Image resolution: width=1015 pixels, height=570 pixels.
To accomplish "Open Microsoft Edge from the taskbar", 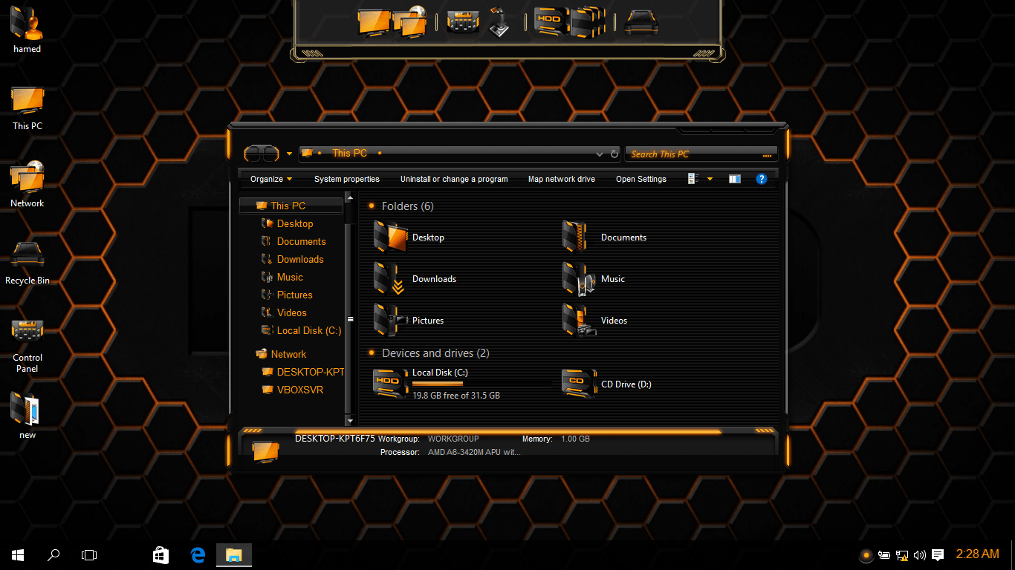I will [x=198, y=554].
